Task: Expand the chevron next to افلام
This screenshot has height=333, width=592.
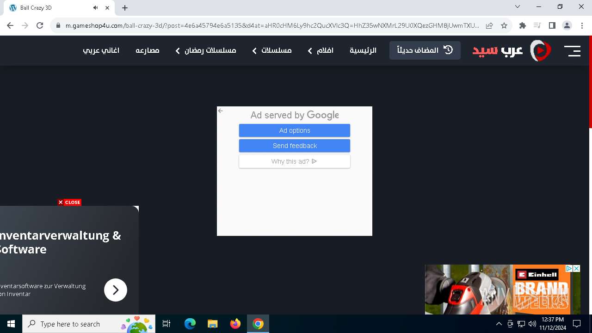Action: (310, 51)
